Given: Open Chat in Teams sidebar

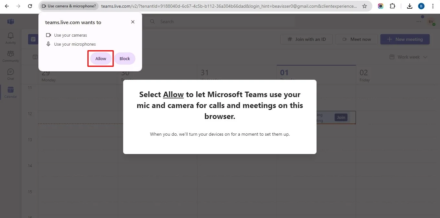Looking at the screenshot, I should [x=11, y=74].
